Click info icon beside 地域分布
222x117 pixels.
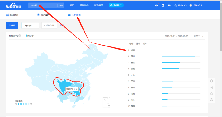point(20,36)
